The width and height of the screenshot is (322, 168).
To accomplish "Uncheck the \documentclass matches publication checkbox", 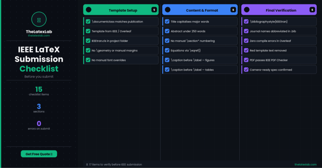I will click(88, 22).
